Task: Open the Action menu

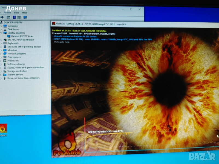Action: pyautogui.click(x=7, y=13)
